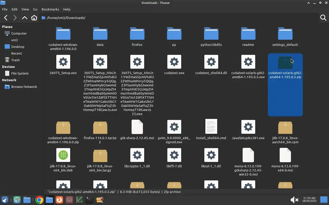Open the View menu
The width and height of the screenshot is (329, 205).
click(25, 9)
